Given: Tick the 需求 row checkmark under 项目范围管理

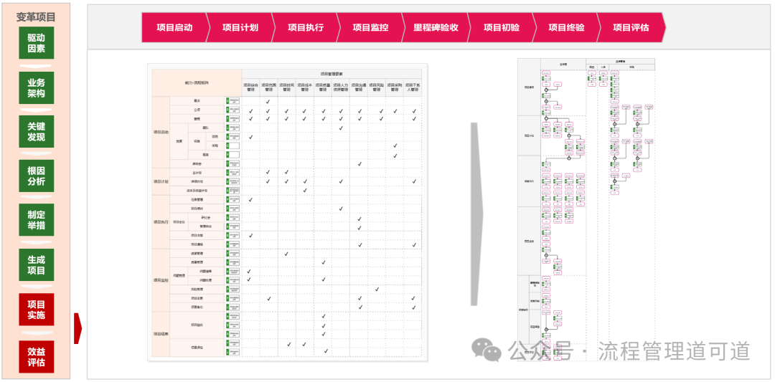Looking at the screenshot, I should pyautogui.click(x=268, y=101).
